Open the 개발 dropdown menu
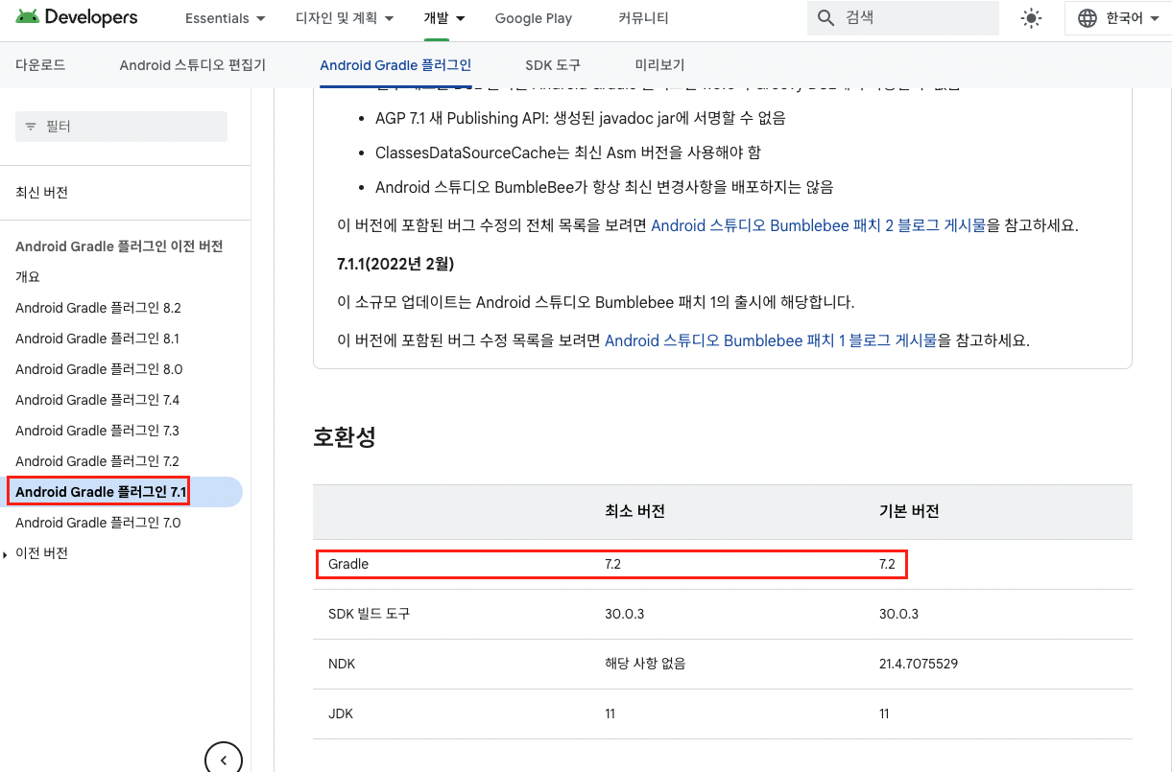The width and height of the screenshot is (1172, 772). (x=444, y=18)
